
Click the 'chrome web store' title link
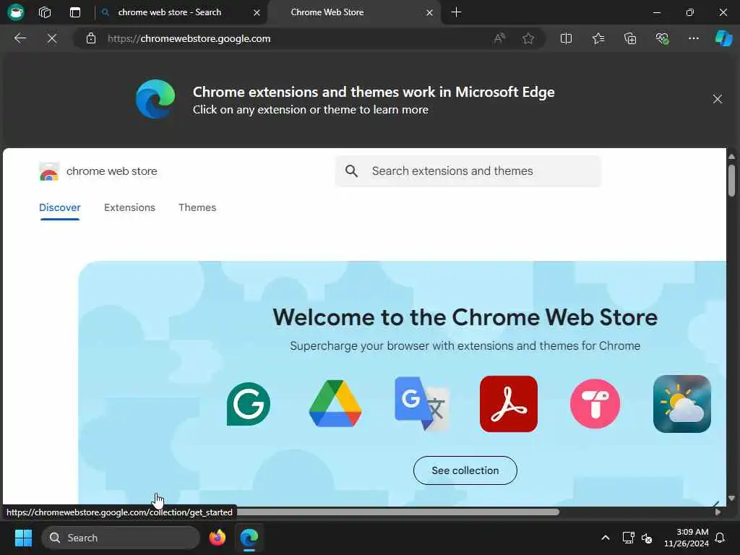click(x=112, y=171)
